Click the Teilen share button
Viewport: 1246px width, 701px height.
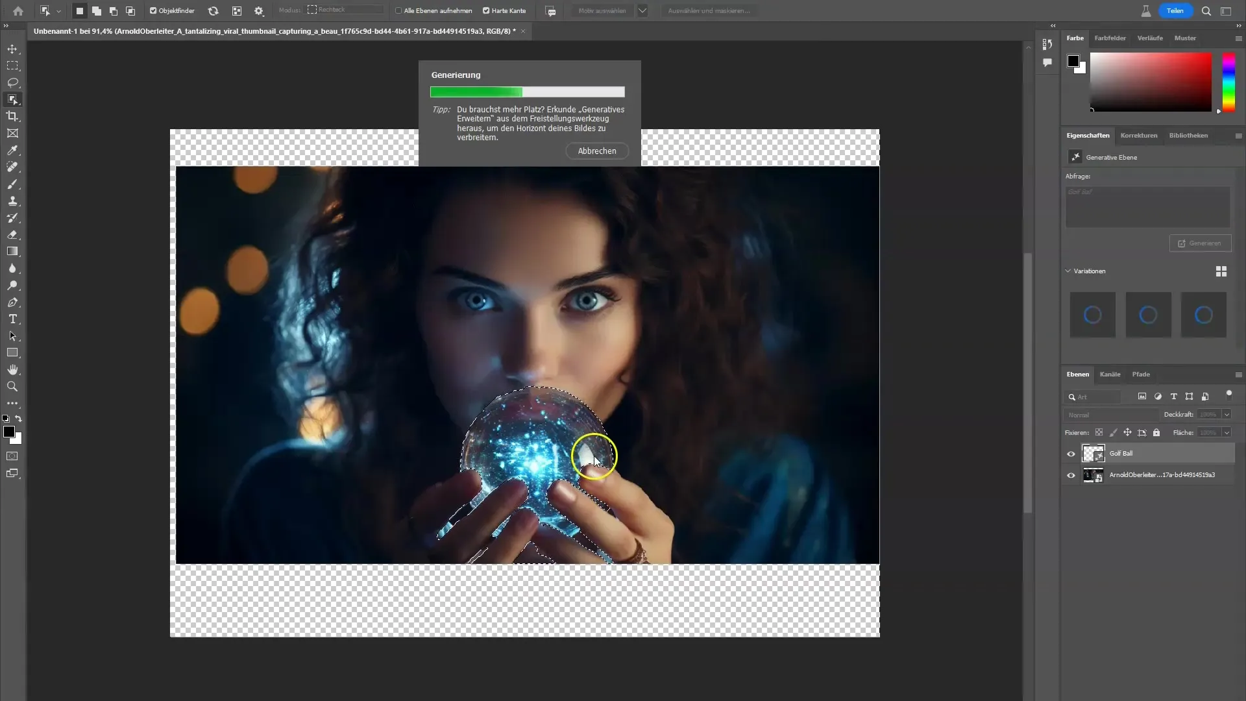(x=1175, y=11)
